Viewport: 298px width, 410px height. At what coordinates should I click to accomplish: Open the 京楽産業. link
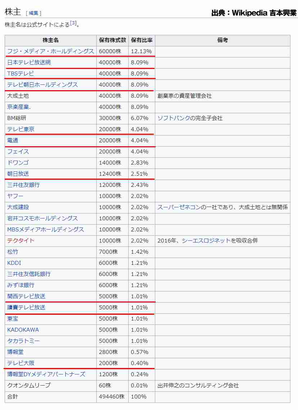(x=19, y=107)
